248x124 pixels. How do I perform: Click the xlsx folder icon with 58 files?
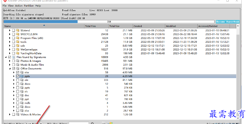tap(22, 72)
